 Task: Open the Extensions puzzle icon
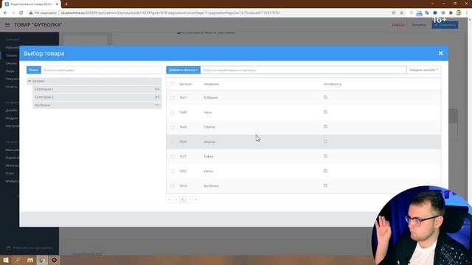(451, 13)
